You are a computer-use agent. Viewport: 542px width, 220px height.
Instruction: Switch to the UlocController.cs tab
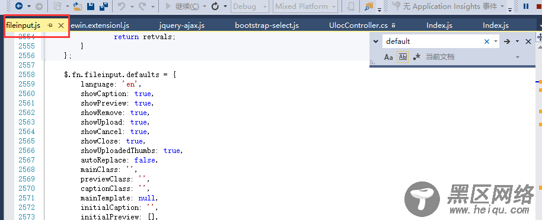[358, 25]
